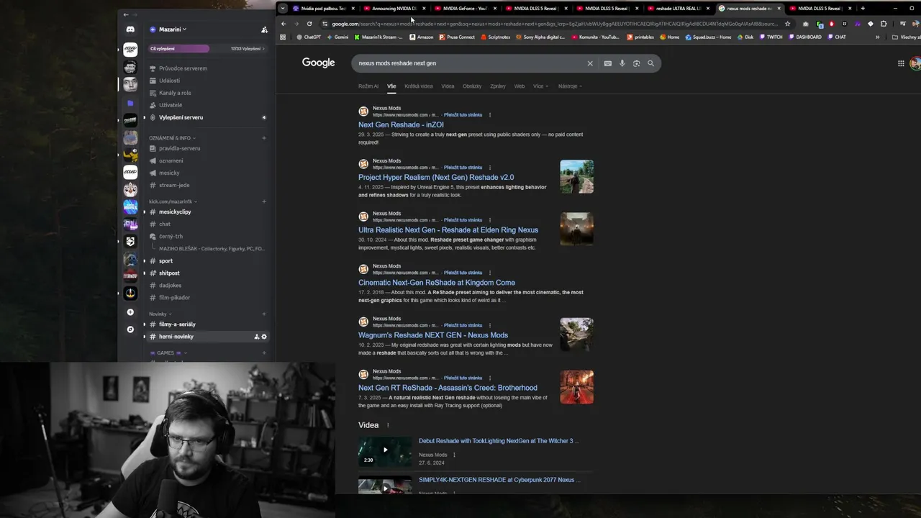921x518 pixels.
Task: Open three-dot menu of inZOI result
Action: point(490,115)
